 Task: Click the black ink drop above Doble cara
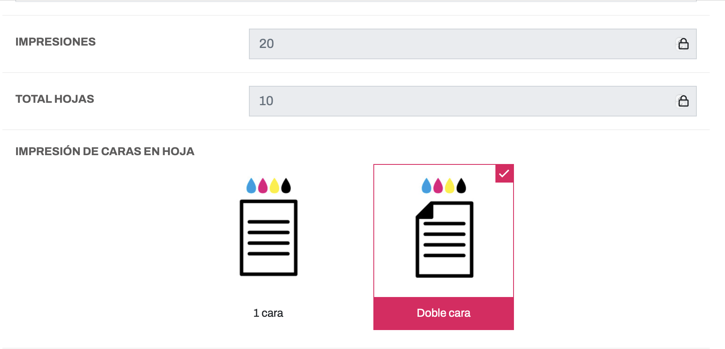click(x=461, y=186)
